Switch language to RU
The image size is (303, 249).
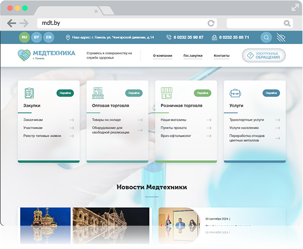[x=24, y=37]
